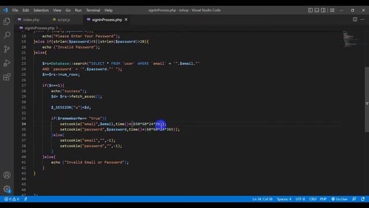The image size is (369, 208).
Task: Open the File menu
Action: click(15, 10)
